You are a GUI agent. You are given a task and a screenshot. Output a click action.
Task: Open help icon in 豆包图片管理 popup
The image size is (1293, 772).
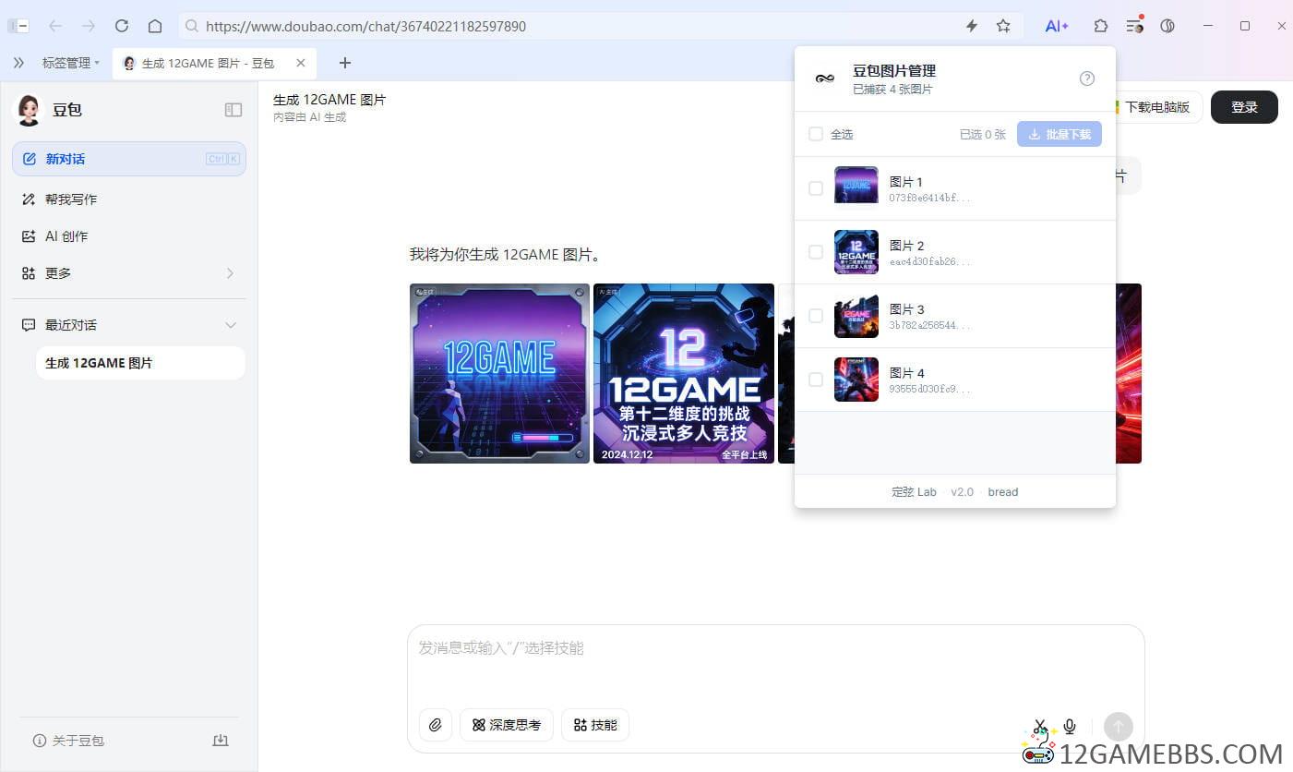1086,78
